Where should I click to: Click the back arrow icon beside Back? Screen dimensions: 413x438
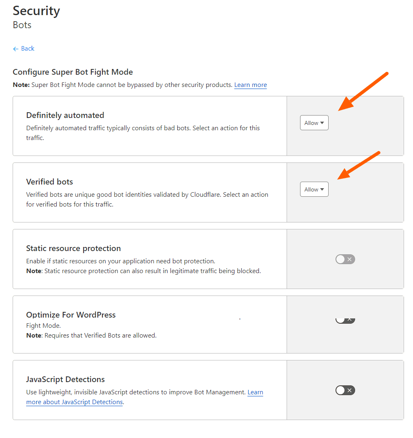click(x=15, y=48)
